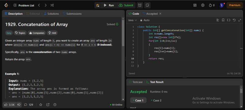
Task: Pick a random problem with shuffle icon
Action: [x=52, y=5]
